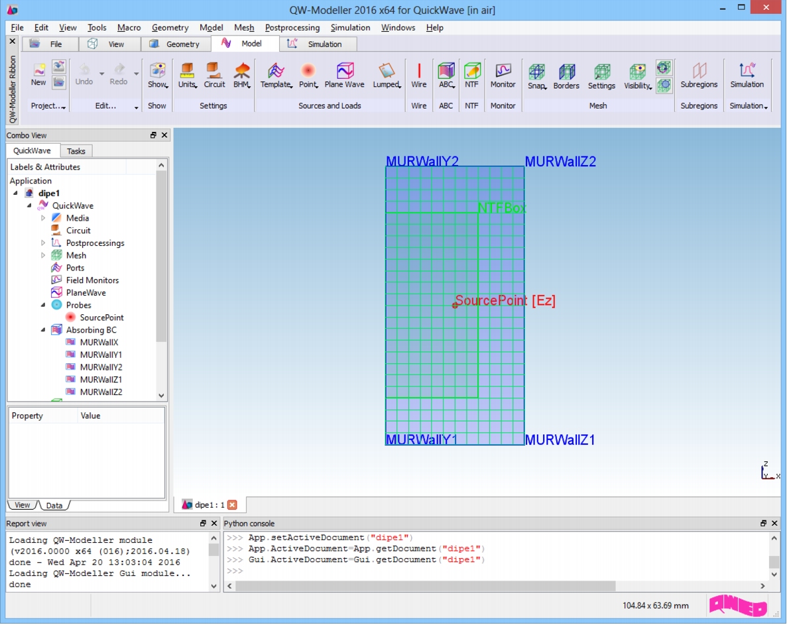The height and width of the screenshot is (625, 787).
Task: Close the Report view panel
Action: (x=214, y=524)
